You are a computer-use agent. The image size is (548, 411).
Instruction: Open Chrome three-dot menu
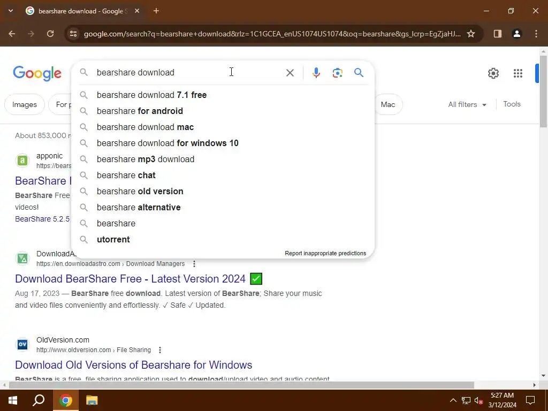tap(536, 34)
